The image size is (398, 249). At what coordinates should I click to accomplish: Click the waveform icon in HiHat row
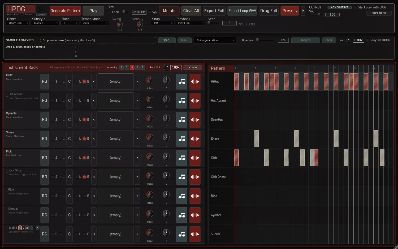point(195,82)
